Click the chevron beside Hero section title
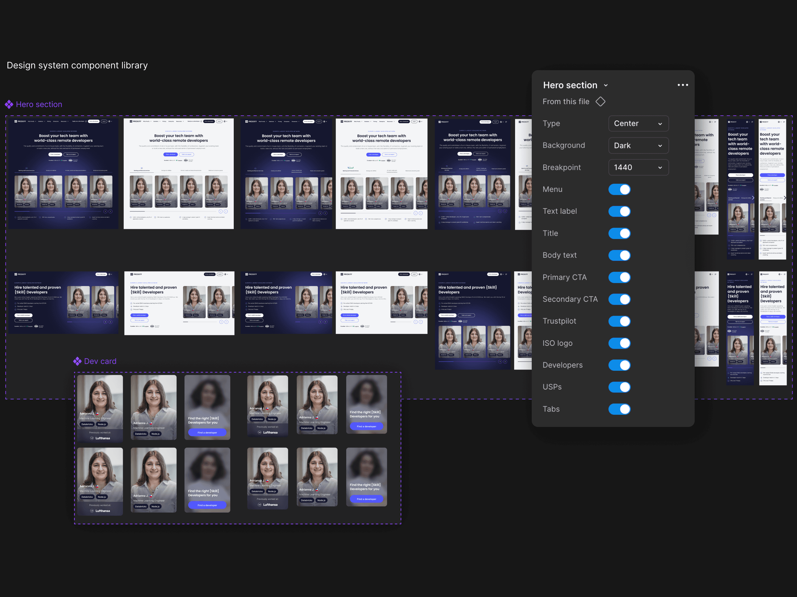This screenshot has height=597, width=797. point(606,85)
